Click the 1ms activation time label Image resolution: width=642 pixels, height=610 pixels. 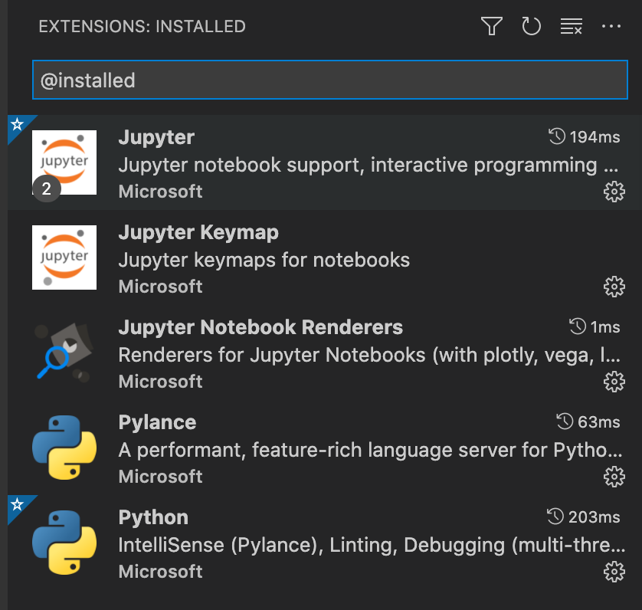(594, 327)
